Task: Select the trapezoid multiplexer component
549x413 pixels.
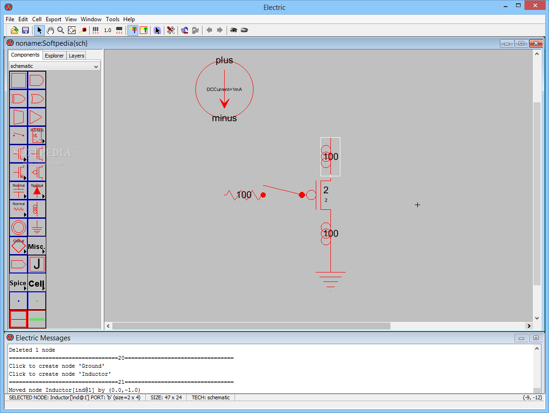Action: pos(18,117)
